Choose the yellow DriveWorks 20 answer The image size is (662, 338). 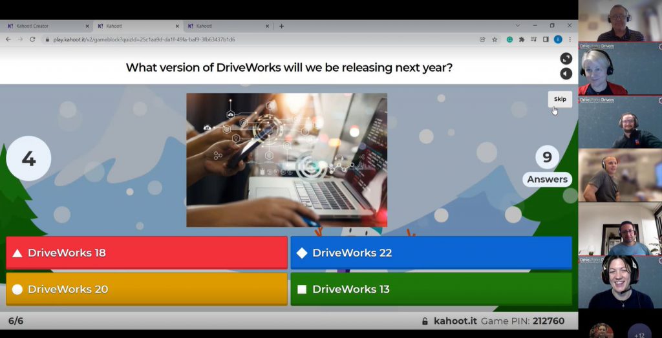tap(147, 289)
